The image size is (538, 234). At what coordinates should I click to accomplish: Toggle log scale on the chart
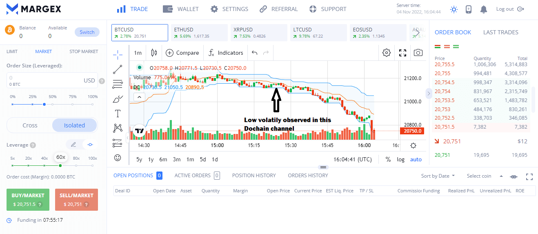[400, 159]
